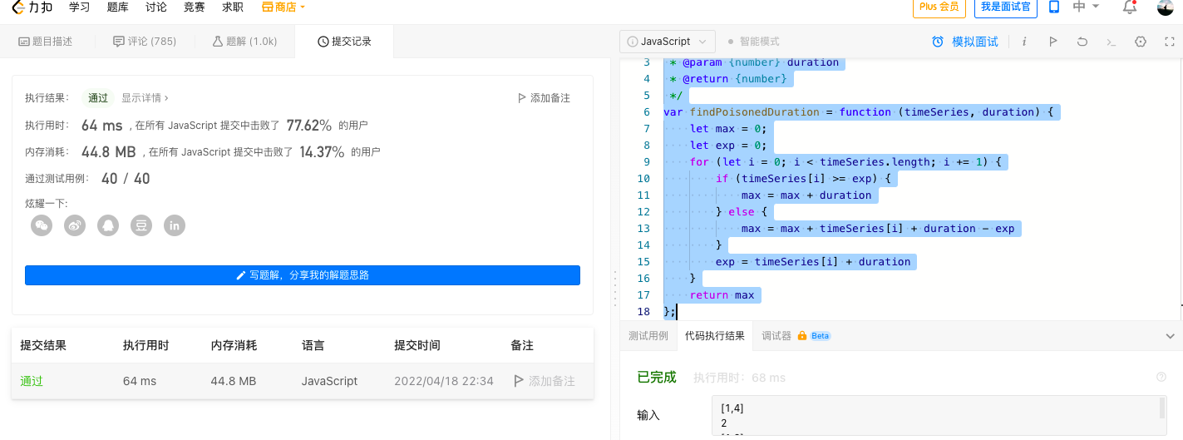Switch to 题解 (1.0k) tab
The image size is (1183, 440).
click(x=244, y=42)
